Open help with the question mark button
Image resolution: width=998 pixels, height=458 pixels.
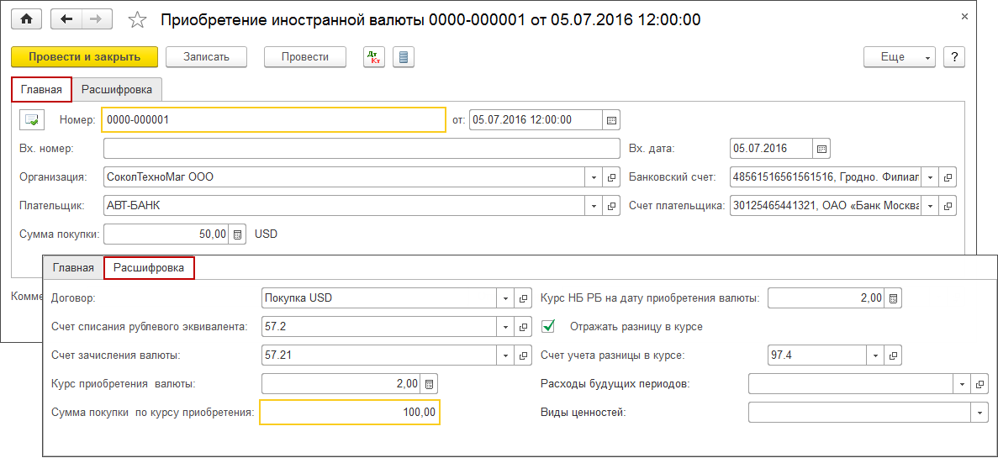pos(953,57)
